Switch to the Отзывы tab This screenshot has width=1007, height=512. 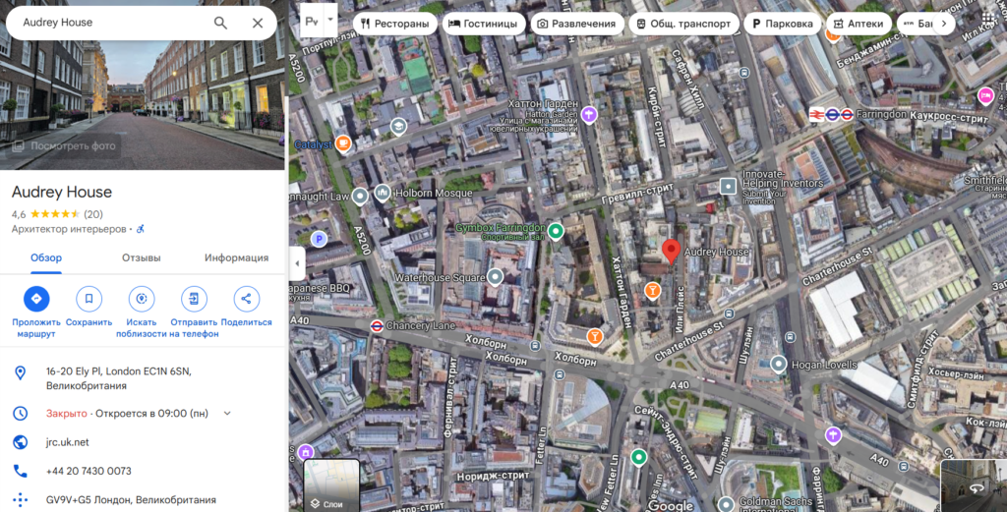(x=141, y=258)
